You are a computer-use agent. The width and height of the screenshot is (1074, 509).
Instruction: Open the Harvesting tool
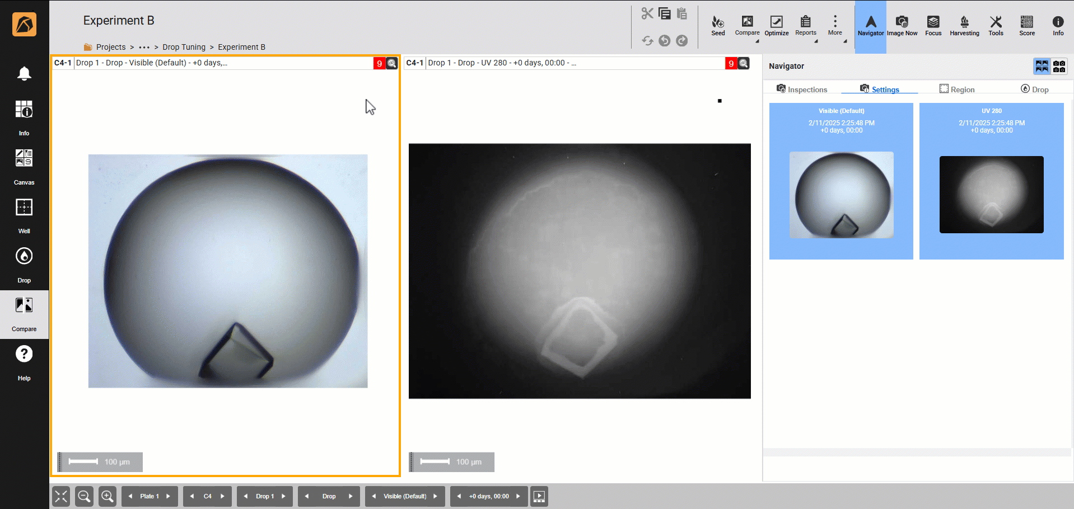(x=964, y=26)
